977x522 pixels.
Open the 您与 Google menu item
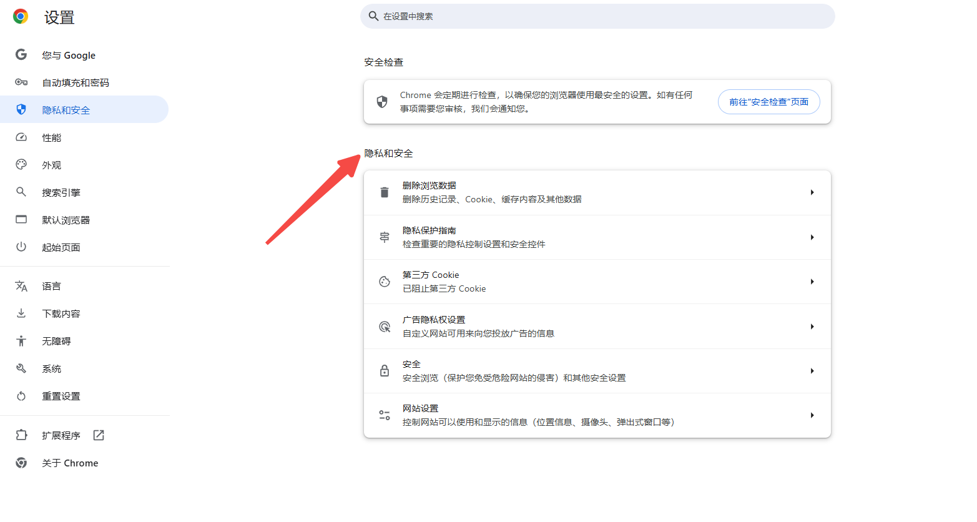coord(84,55)
